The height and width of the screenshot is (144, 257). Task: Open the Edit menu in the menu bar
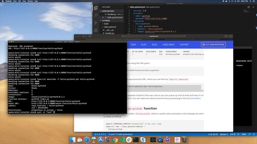[x=20, y=1]
